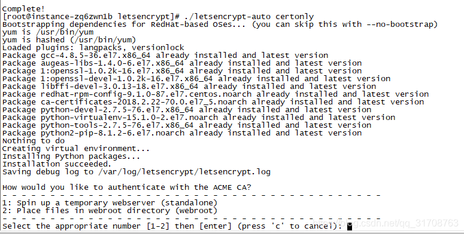464x234 pixels.
Task: Click the '--no-bootstrap' option text
Action: tap(399, 24)
